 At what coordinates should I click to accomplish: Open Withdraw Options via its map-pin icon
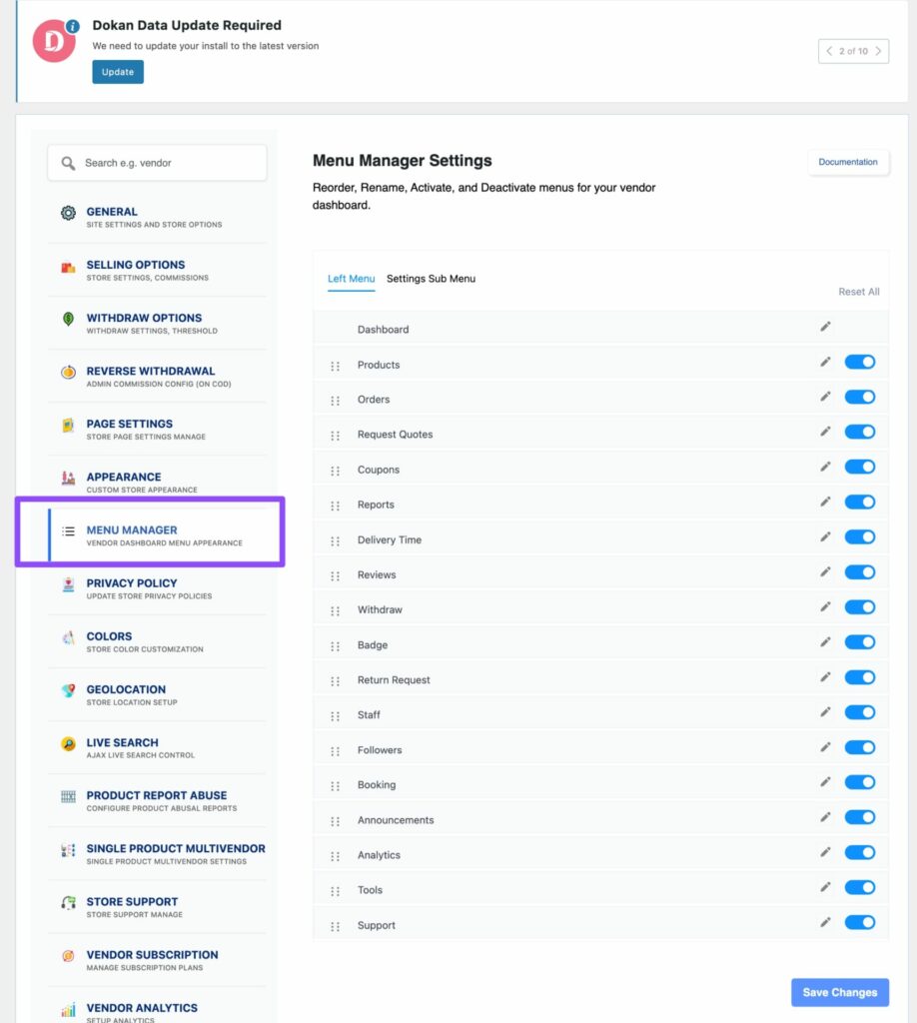(67, 318)
